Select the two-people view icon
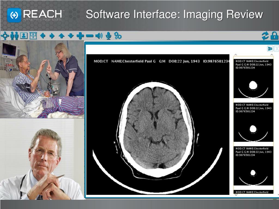 tap(14, 36)
